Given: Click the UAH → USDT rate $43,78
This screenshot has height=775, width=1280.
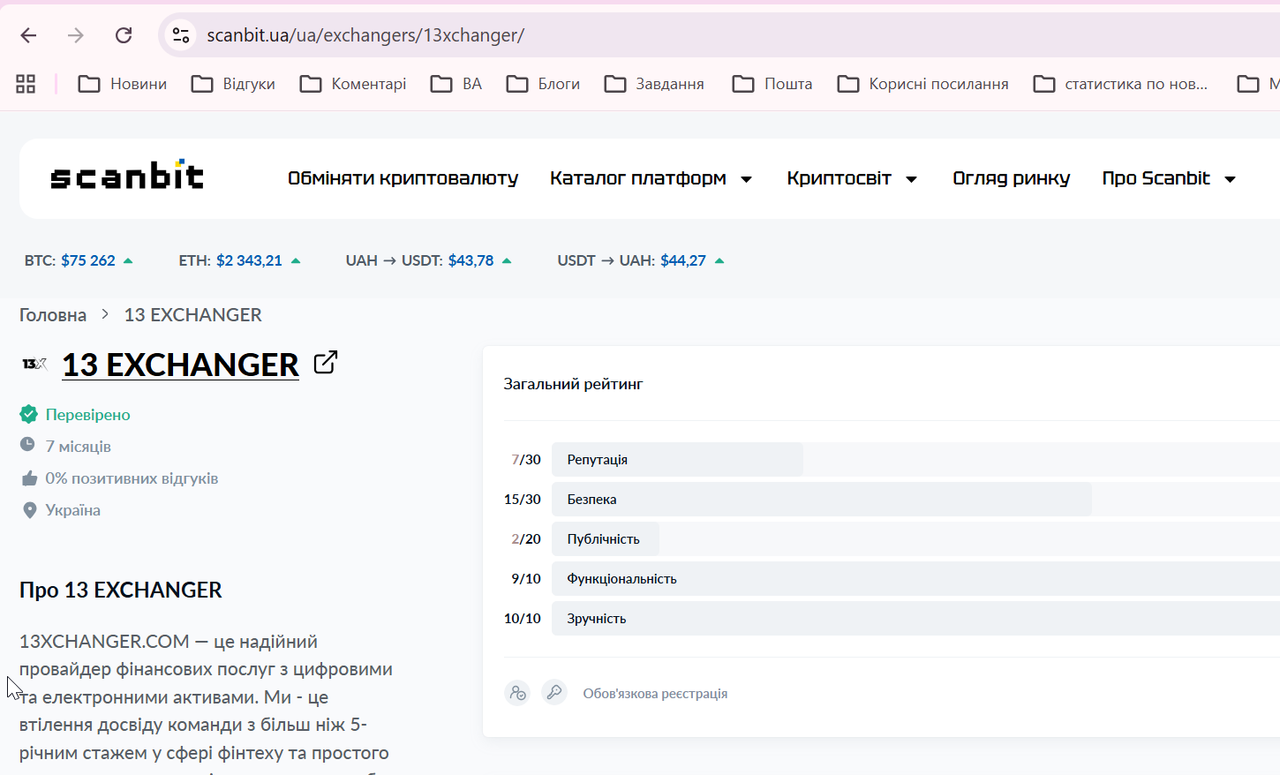Looking at the screenshot, I should coord(471,260).
